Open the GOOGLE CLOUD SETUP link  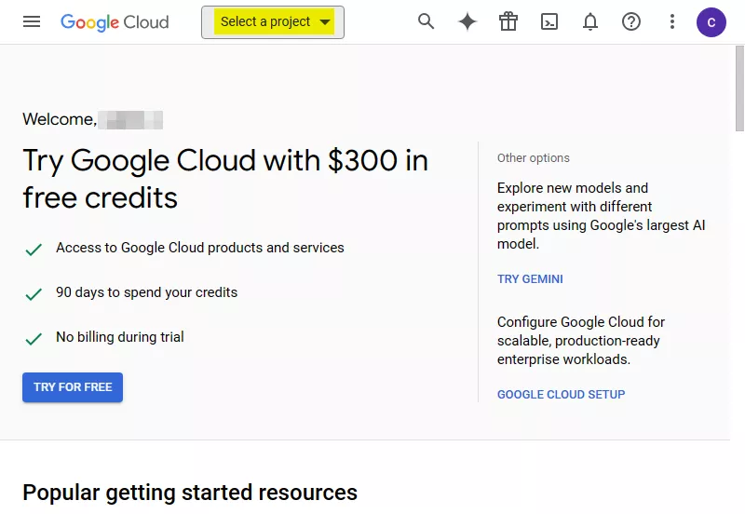[x=562, y=394]
